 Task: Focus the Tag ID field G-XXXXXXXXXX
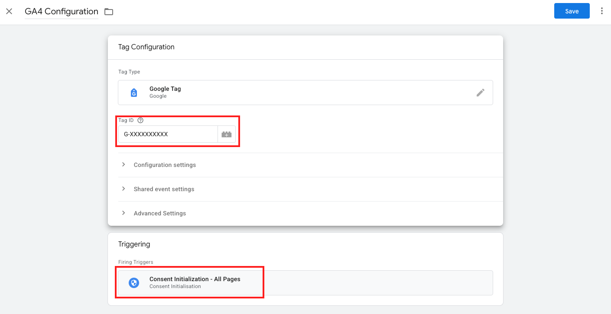point(168,135)
